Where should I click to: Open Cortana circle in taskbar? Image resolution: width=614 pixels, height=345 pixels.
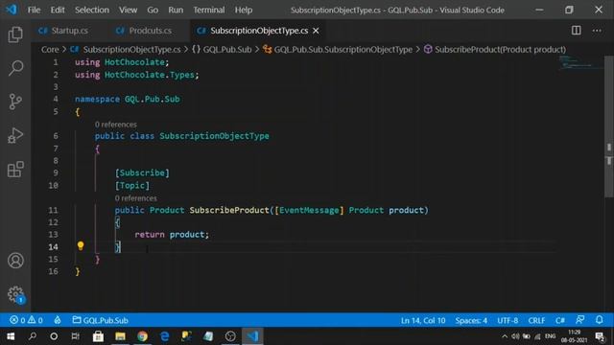click(x=54, y=336)
